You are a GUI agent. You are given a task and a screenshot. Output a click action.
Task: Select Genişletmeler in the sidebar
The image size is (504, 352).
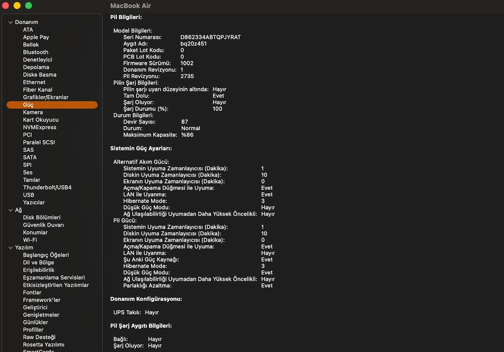click(41, 315)
